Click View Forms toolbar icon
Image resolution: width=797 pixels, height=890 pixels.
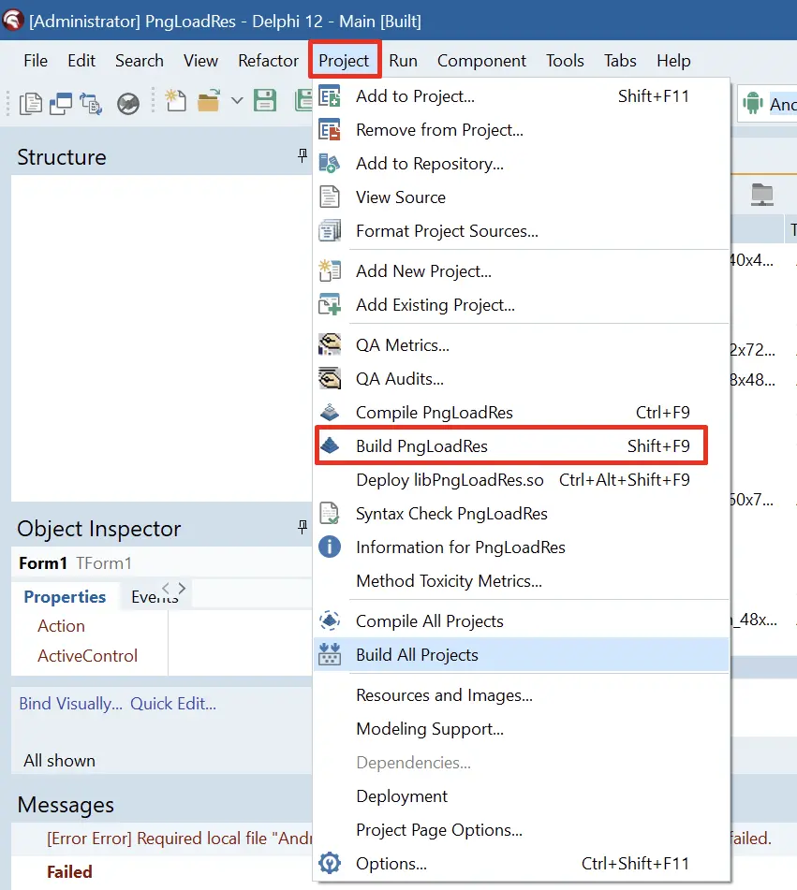61,103
